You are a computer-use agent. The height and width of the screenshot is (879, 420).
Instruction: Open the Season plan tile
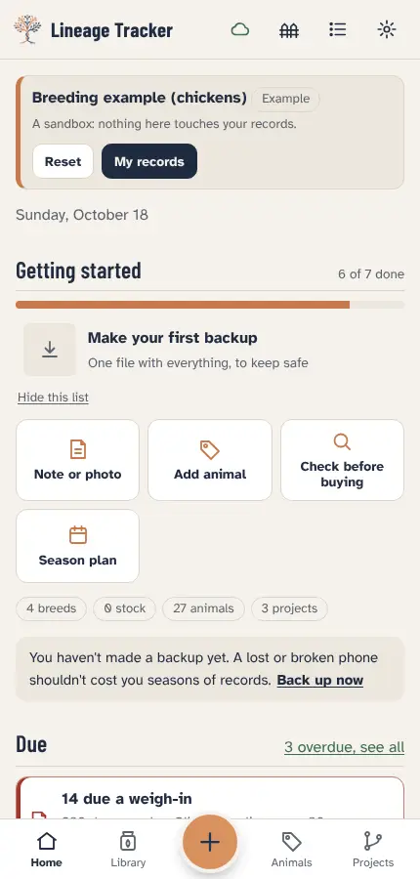tap(77, 546)
